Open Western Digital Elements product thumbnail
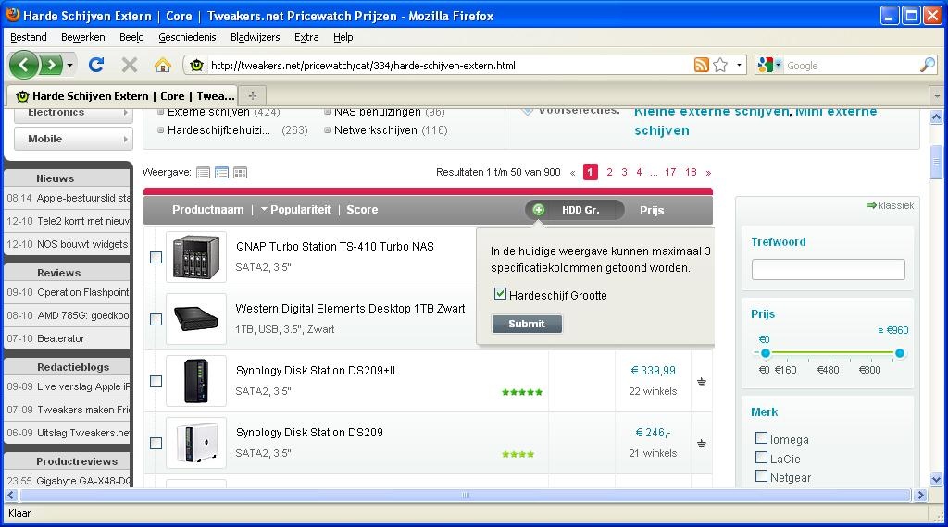The image size is (948, 527). coord(196,319)
